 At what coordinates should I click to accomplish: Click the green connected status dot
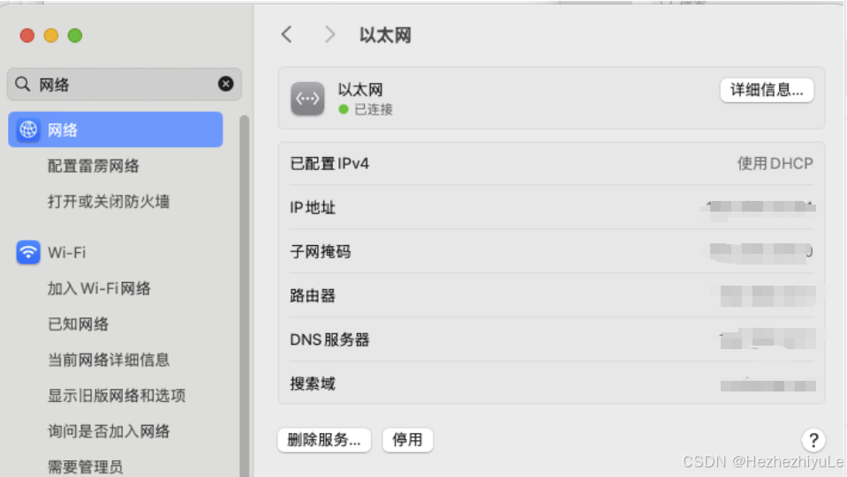[x=343, y=109]
